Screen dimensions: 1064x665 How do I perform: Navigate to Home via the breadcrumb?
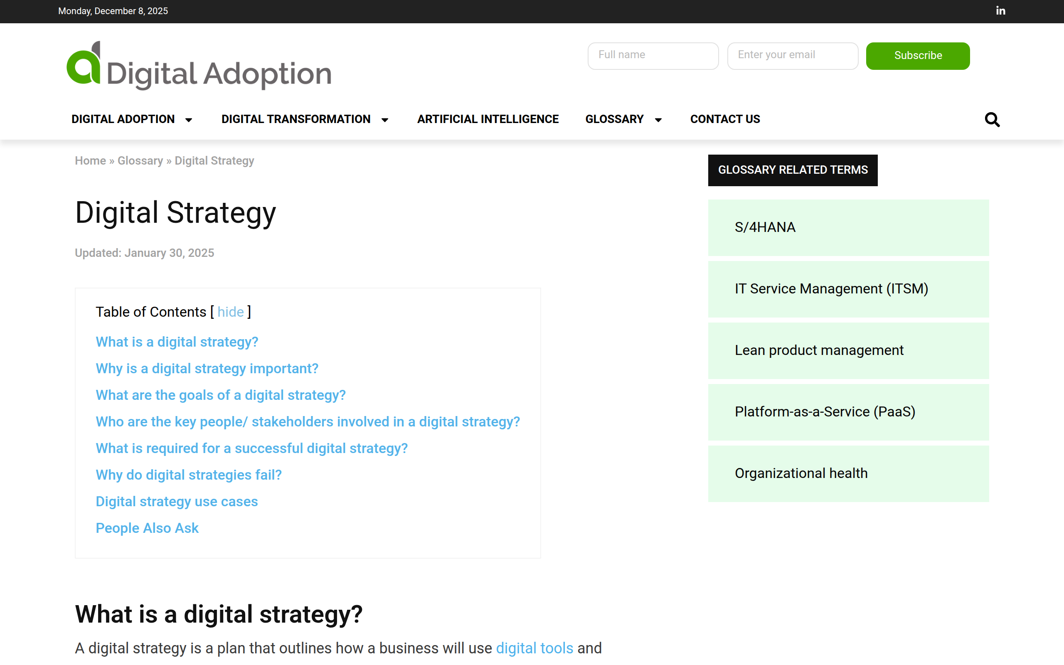[90, 161]
